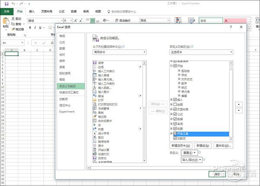This screenshot has width=260, height=186.
Task: Click the Undo (撤消) command icon in list
Action: click(x=94, y=96)
